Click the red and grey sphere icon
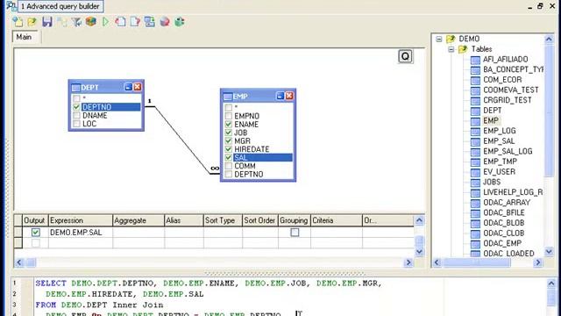Viewport: 561px width, 316px height. tap(165, 22)
